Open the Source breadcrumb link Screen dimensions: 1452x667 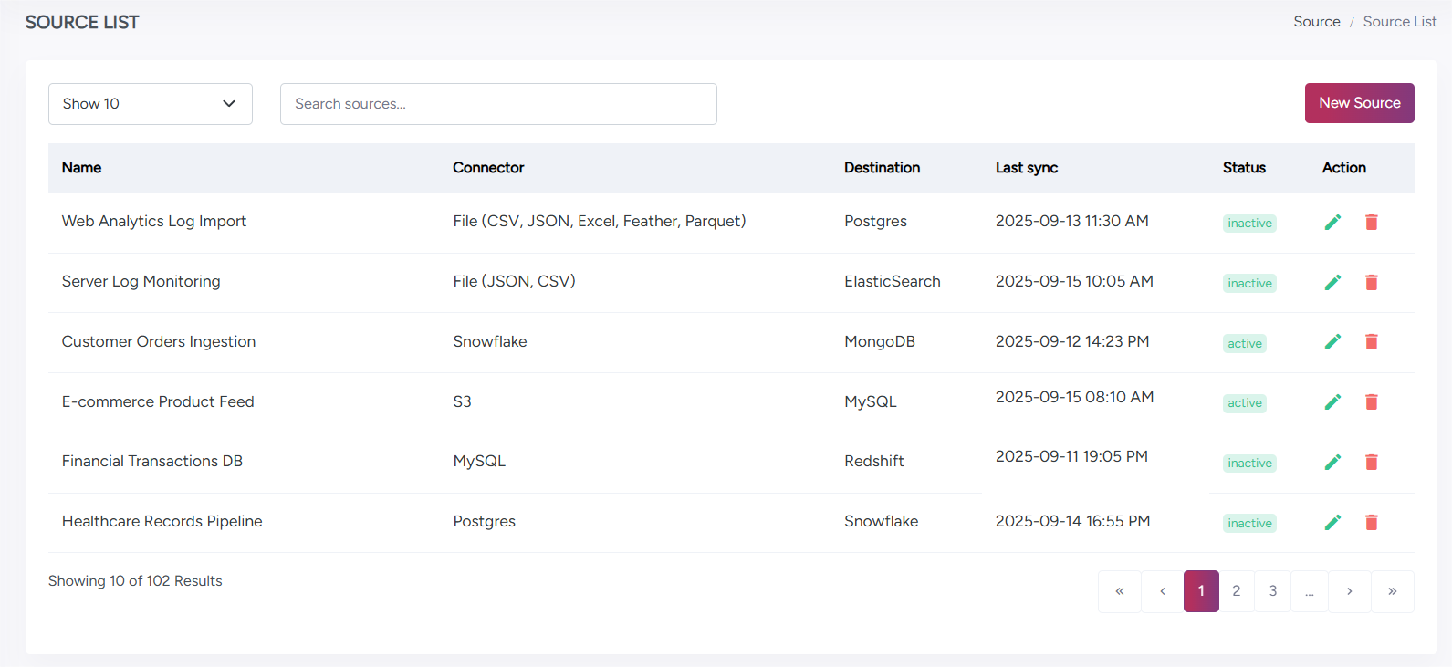click(1316, 22)
